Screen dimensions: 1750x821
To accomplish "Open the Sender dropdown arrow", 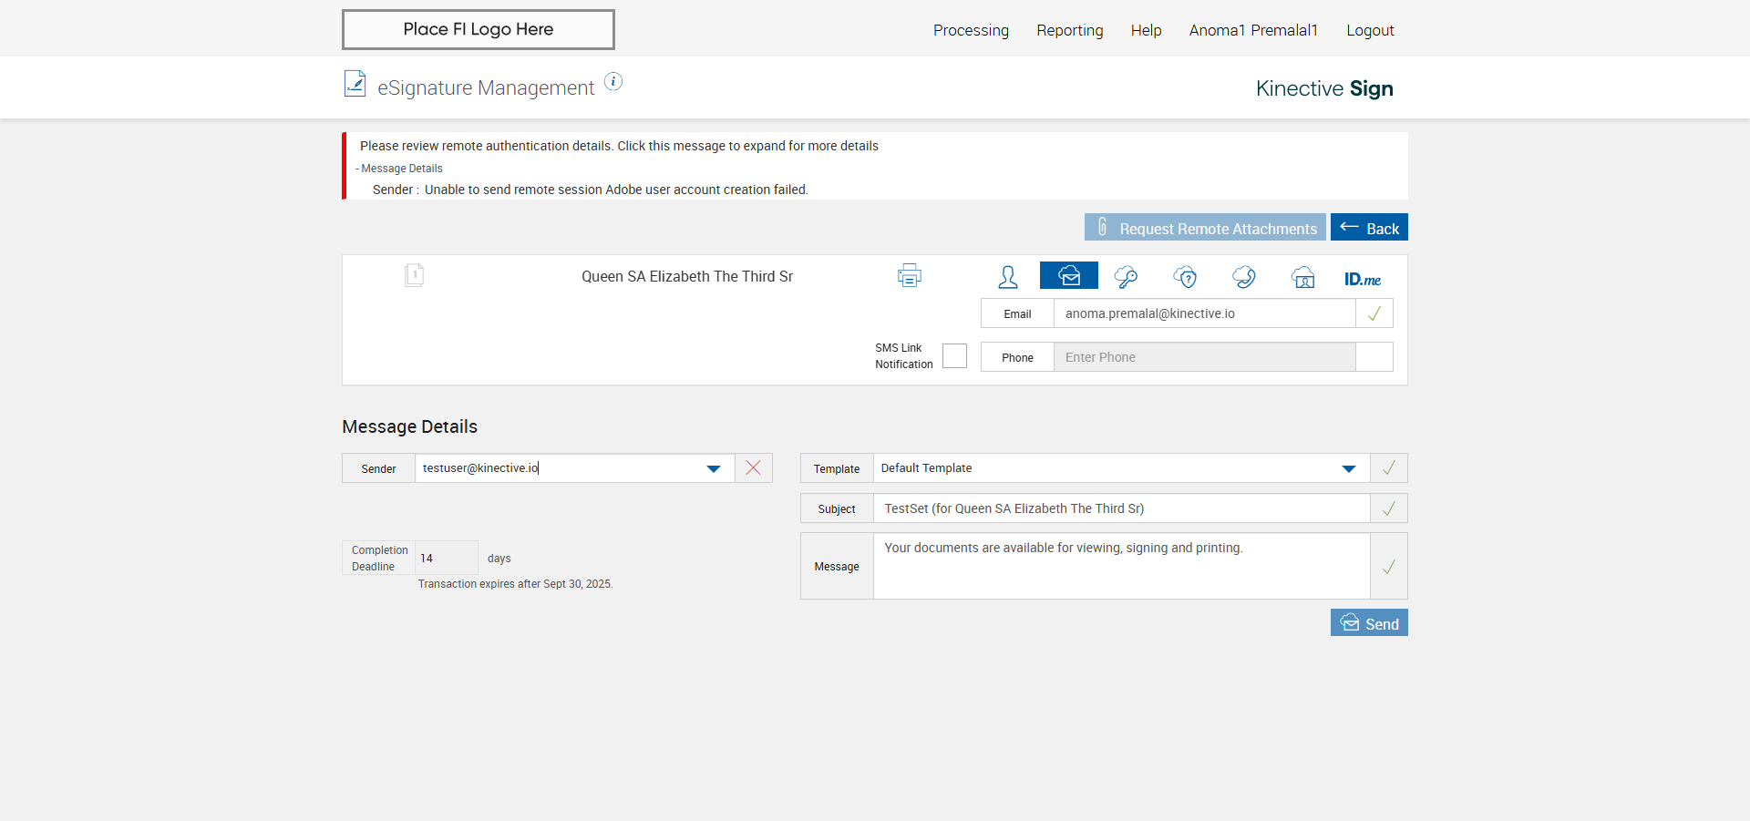I will [x=714, y=468].
